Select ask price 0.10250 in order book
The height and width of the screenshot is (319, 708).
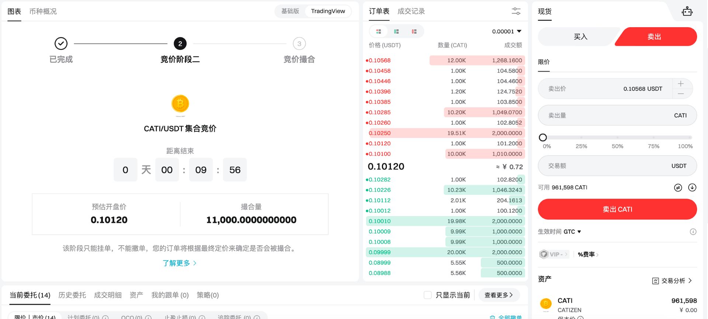(x=379, y=133)
